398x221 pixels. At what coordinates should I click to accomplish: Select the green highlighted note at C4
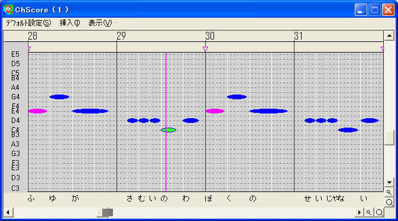pos(169,130)
